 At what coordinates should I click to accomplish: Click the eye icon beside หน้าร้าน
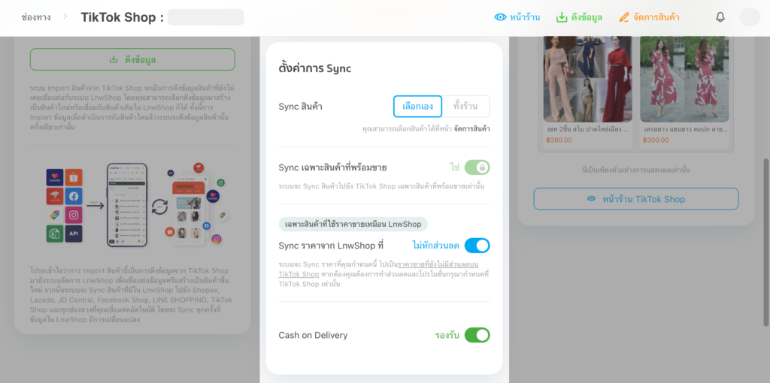tap(500, 17)
